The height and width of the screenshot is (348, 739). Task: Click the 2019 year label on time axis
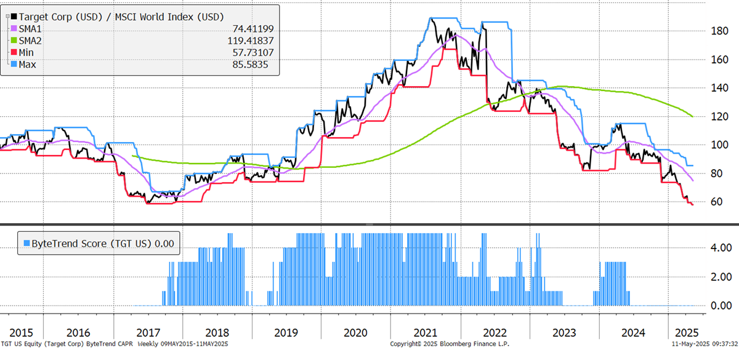[286, 332]
